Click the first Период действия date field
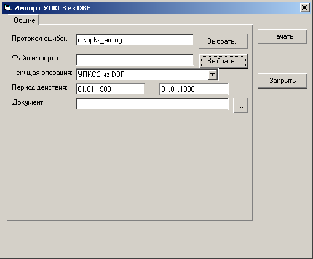The height and width of the screenshot is (259, 313). 110,89
